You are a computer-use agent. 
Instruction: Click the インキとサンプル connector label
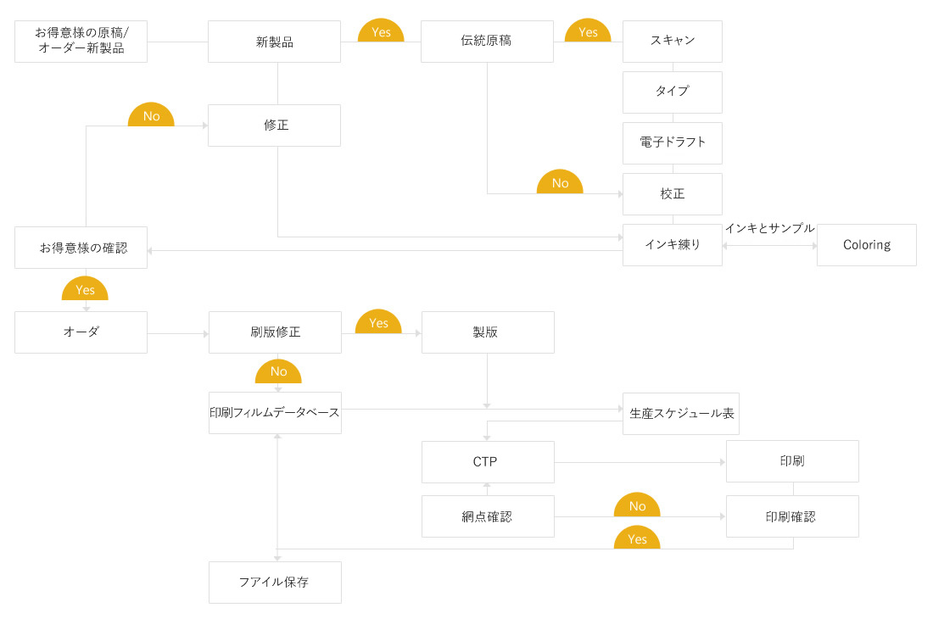click(769, 228)
